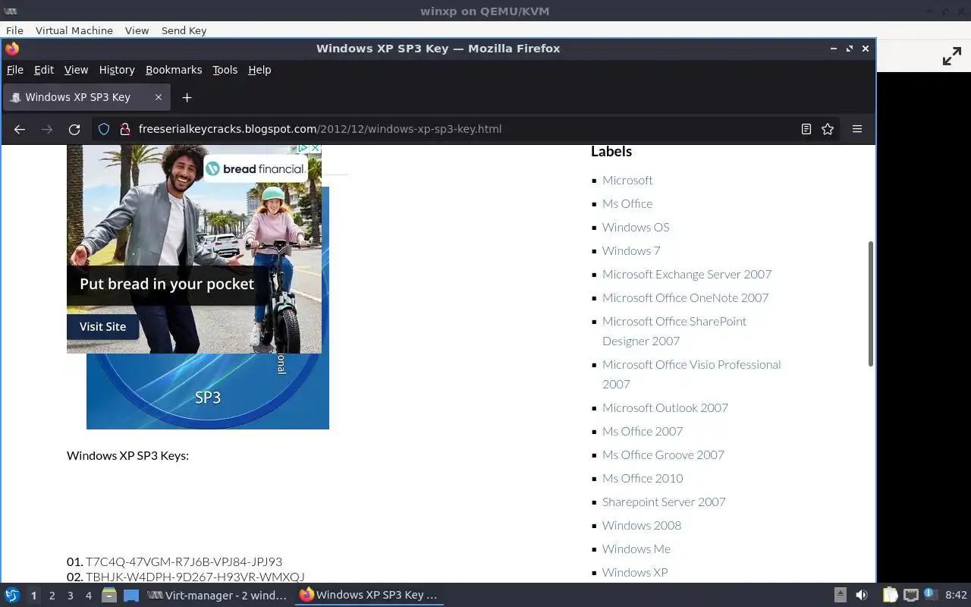971x607 pixels.
Task: Open Firefox Bookmarks menu
Action: tap(174, 70)
